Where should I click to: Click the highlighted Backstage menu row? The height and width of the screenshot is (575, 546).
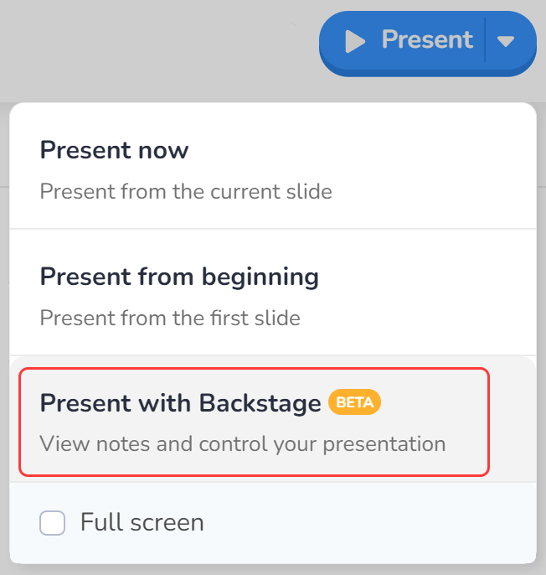[x=255, y=422]
